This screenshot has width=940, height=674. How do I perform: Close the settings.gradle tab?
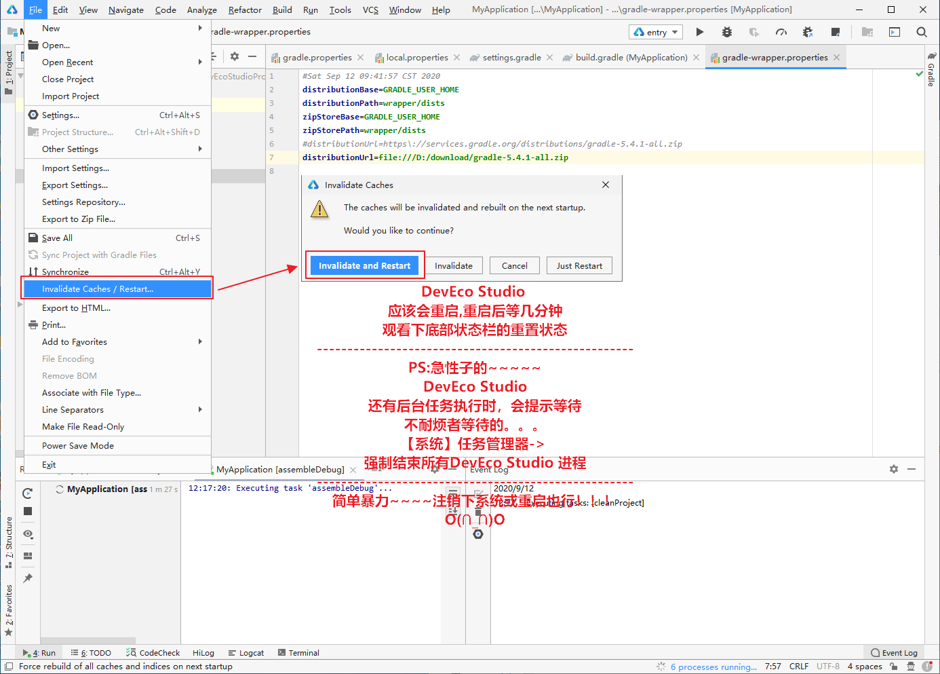click(x=549, y=58)
